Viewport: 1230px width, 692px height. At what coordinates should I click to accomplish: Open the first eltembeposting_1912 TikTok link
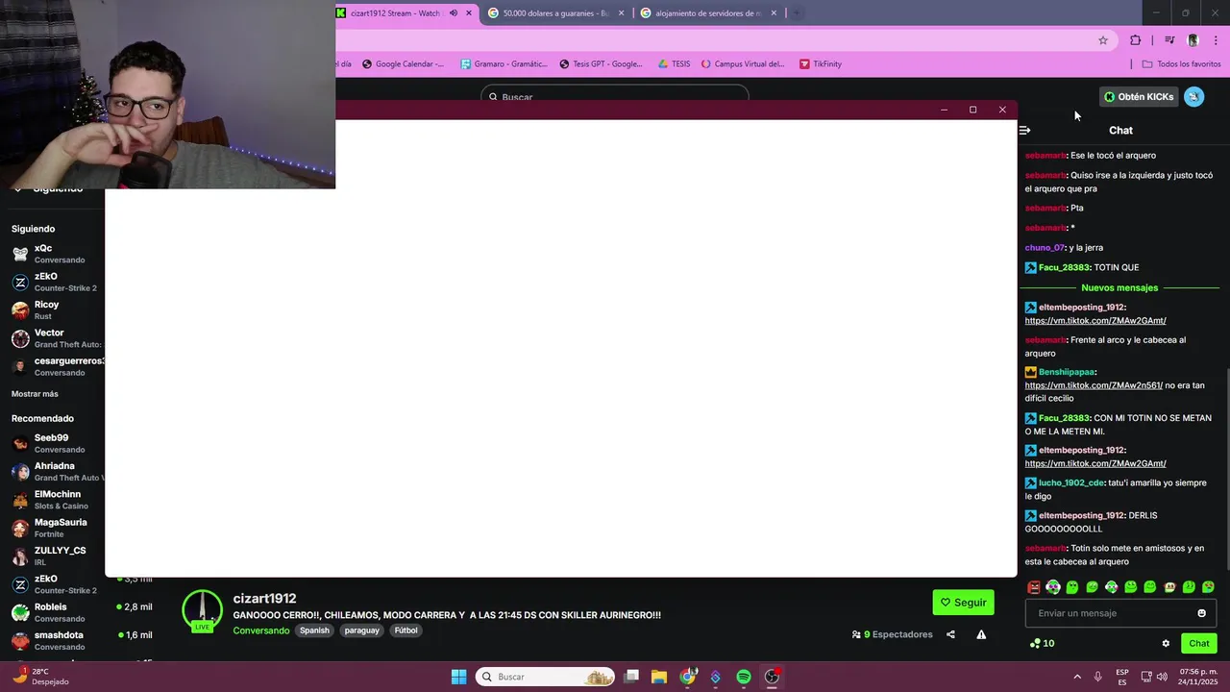(x=1095, y=321)
